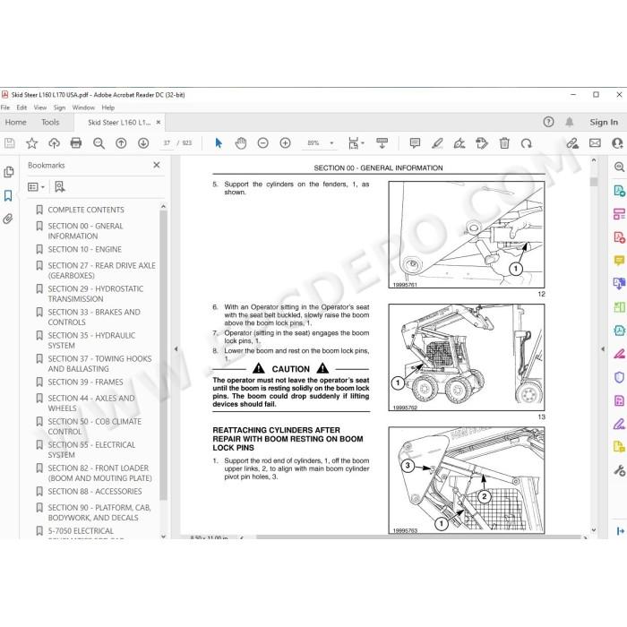Click the document vertical scrollbar thumb
Image resolution: width=627 pixels, height=627 pixels.
594,182
